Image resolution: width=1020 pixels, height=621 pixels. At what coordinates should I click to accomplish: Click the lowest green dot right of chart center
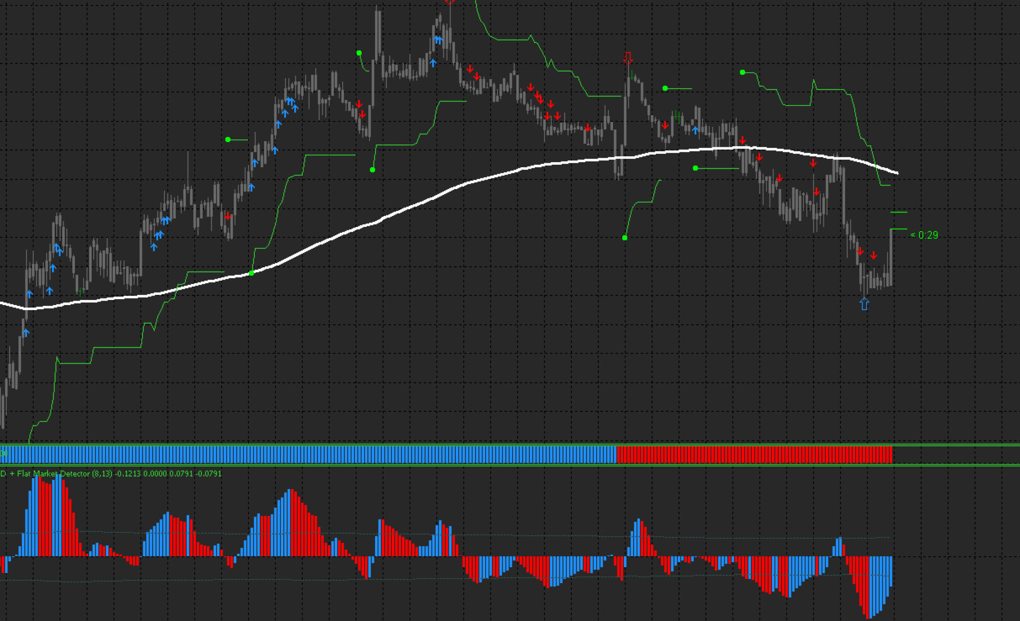(625, 238)
